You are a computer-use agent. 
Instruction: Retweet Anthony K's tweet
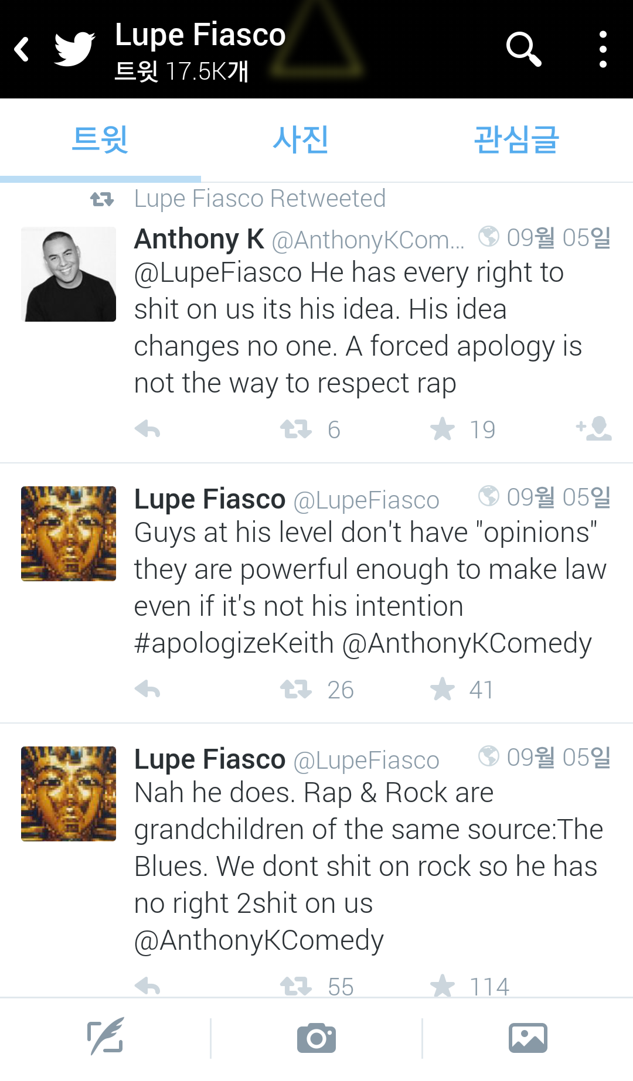tap(296, 429)
